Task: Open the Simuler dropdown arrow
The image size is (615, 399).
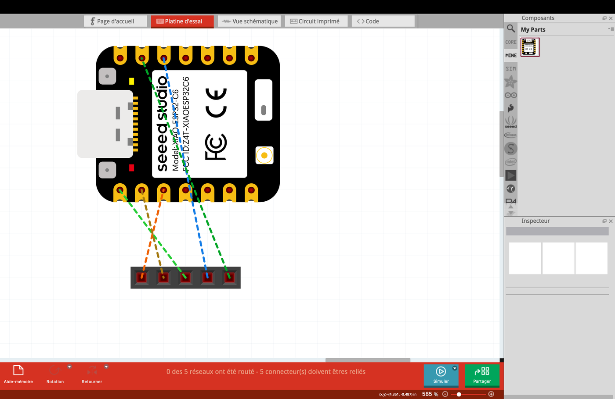Action: coord(455,368)
